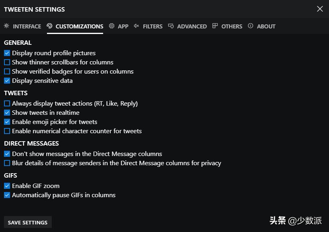Click the App tab gear icon
This screenshot has height=232, width=329.
[x=112, y=26]
